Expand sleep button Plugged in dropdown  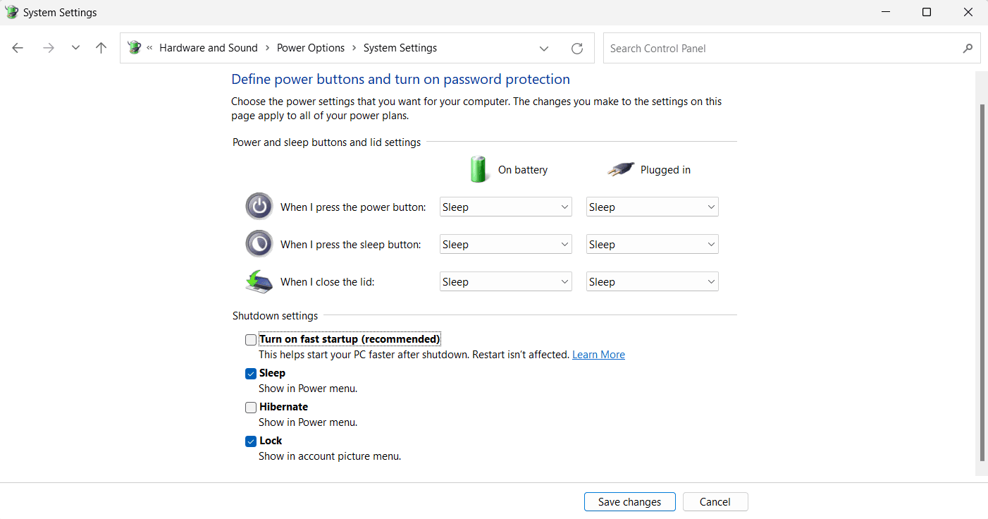pos(652,245)
